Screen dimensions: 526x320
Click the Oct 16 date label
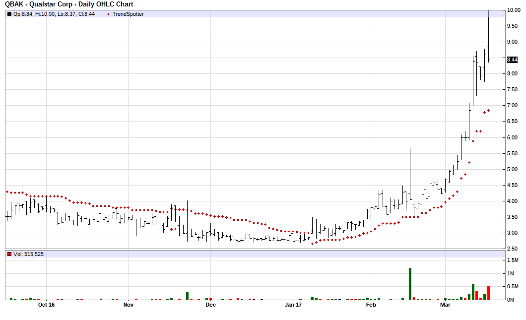click(46, 305)
